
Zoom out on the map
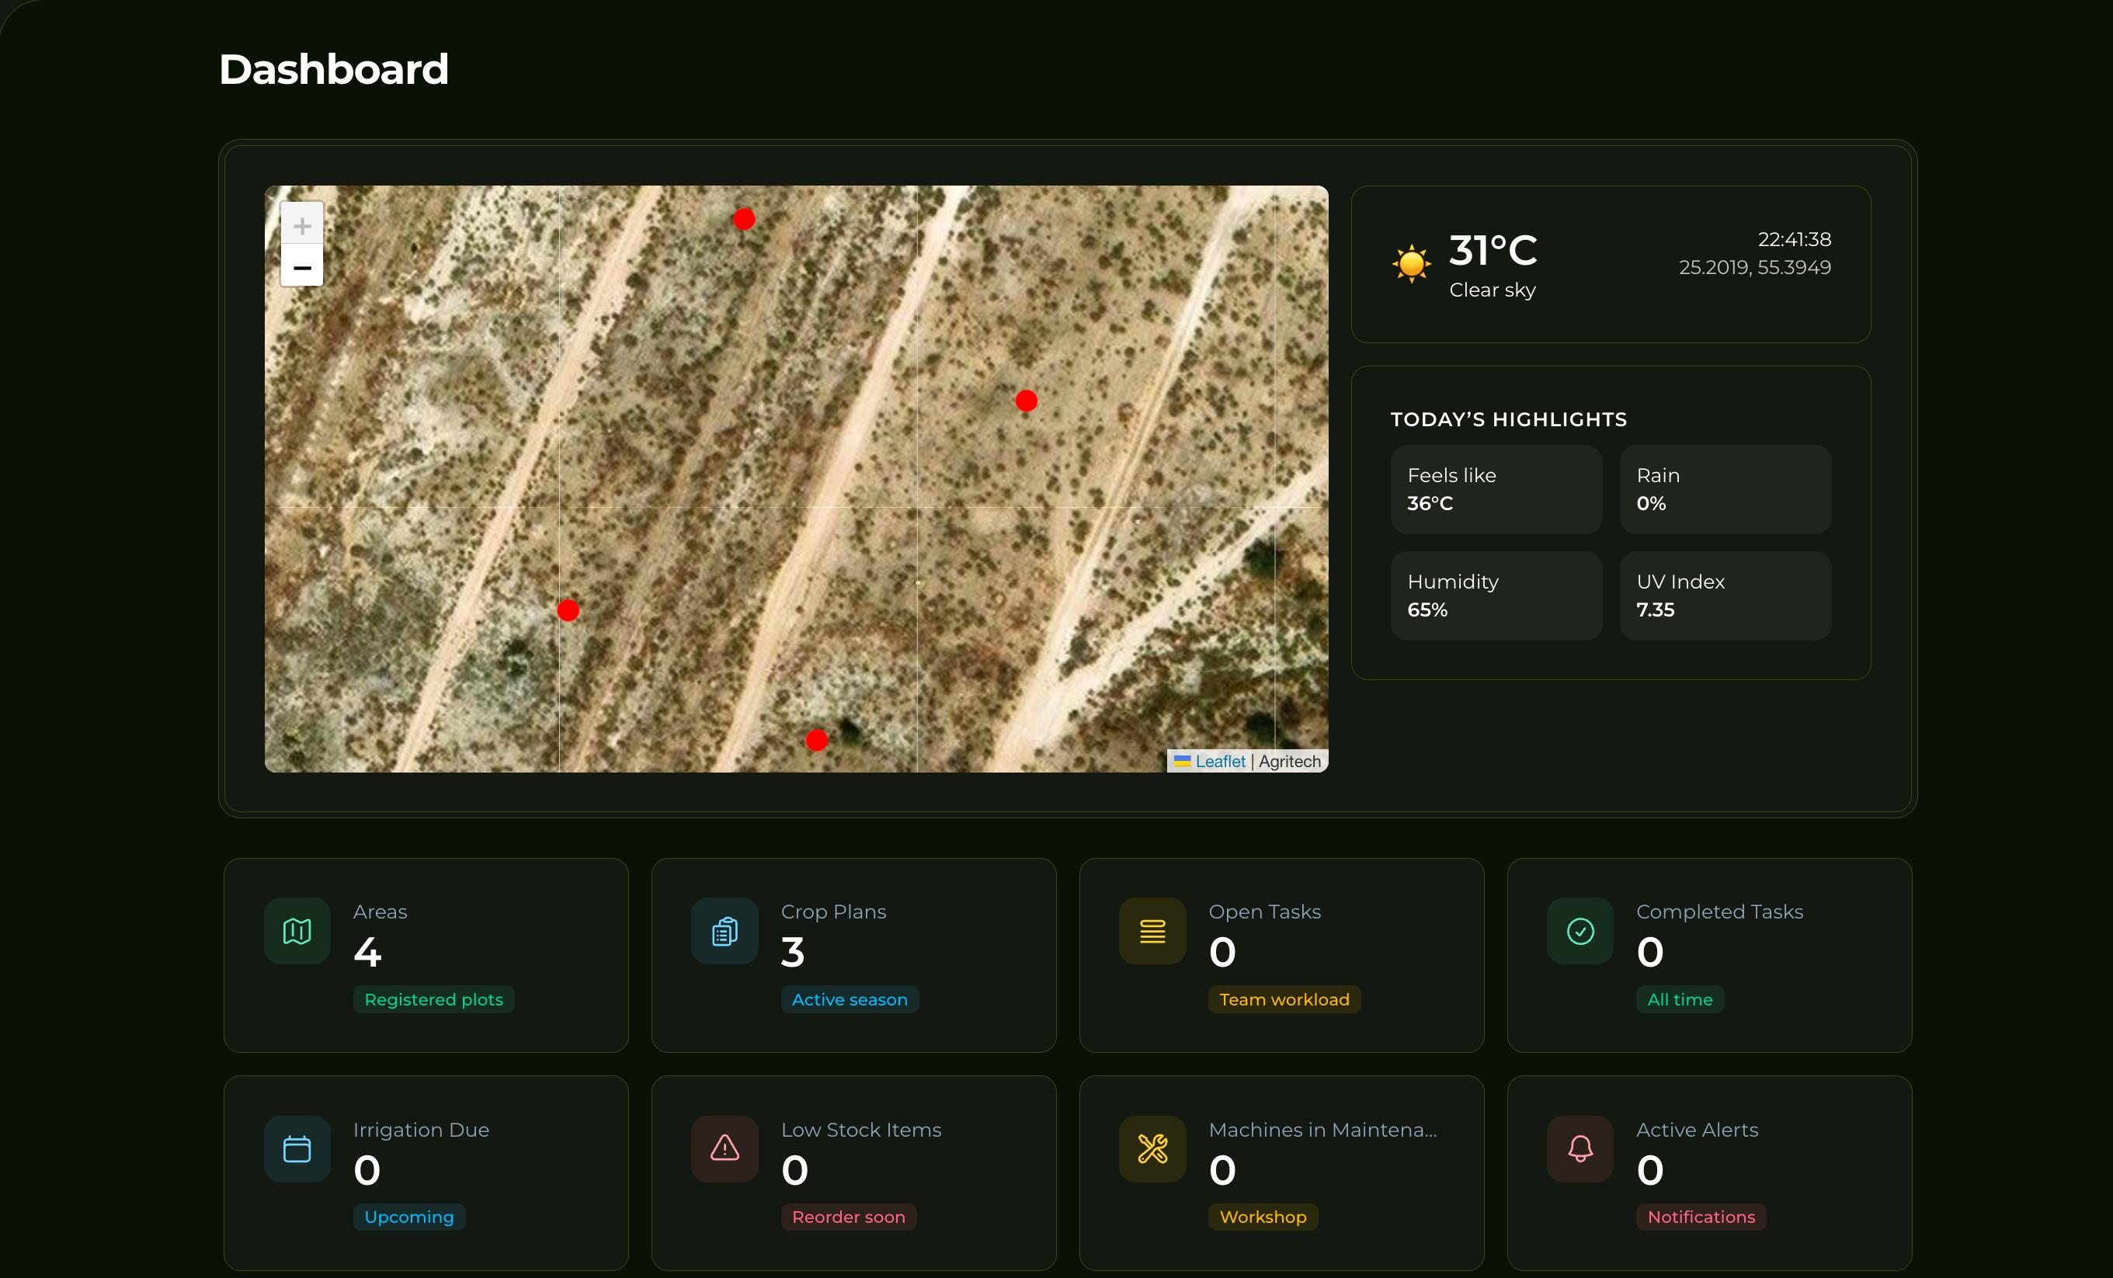click(x=302, y=267)
